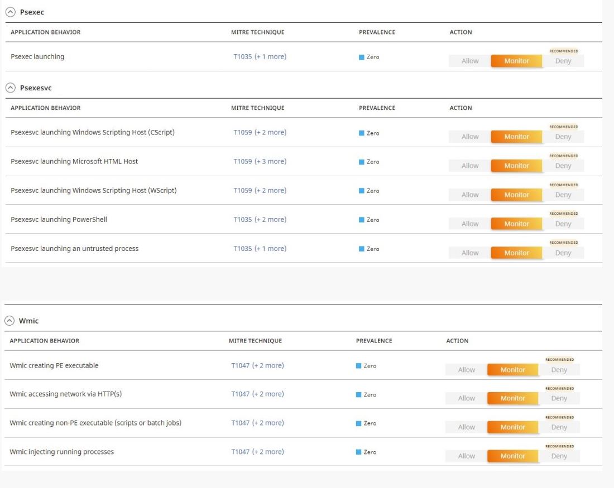The height and width of the screenshot is (488, 614).
Task: Set Psexec launching to Monitor
Action: (x=516, y=61)
